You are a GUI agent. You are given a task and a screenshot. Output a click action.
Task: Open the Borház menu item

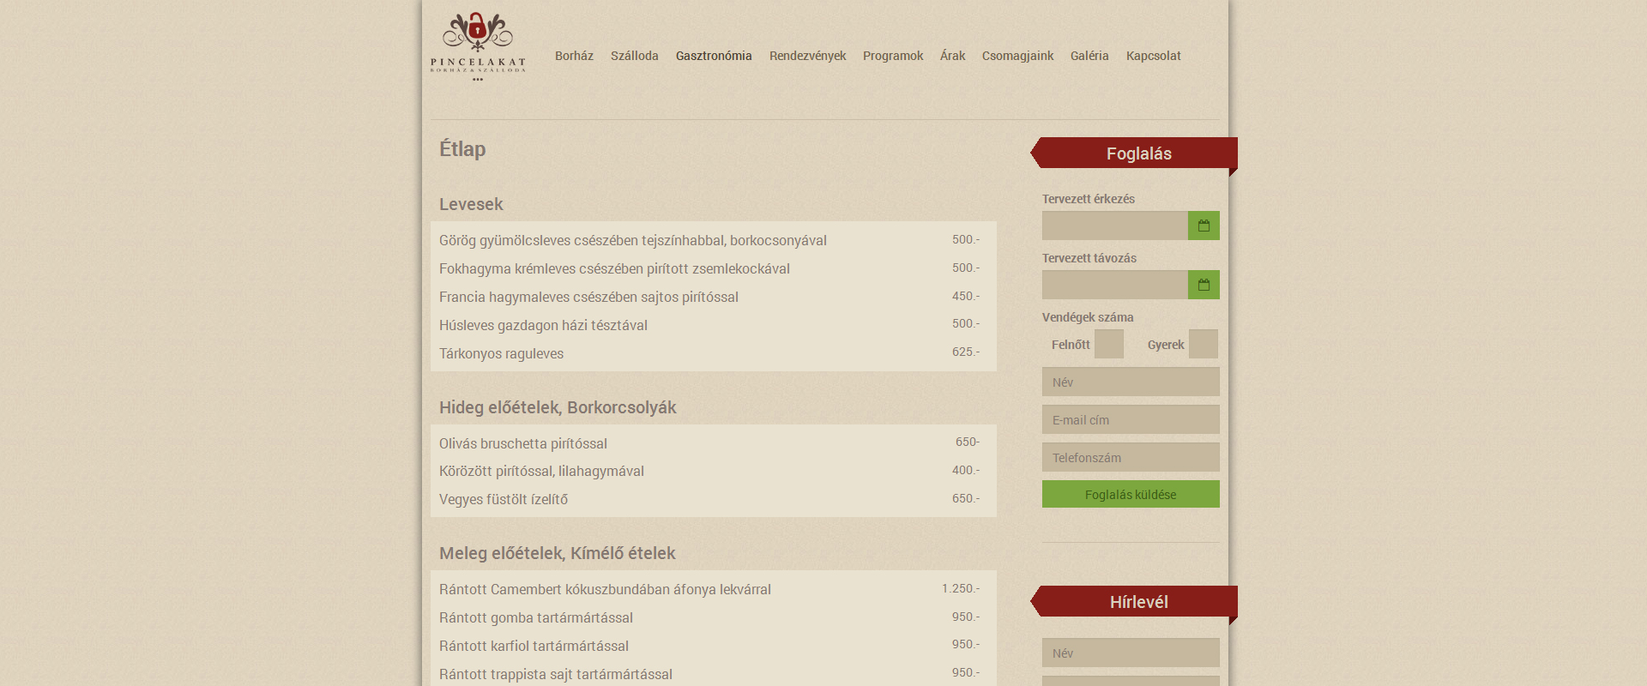574,56
